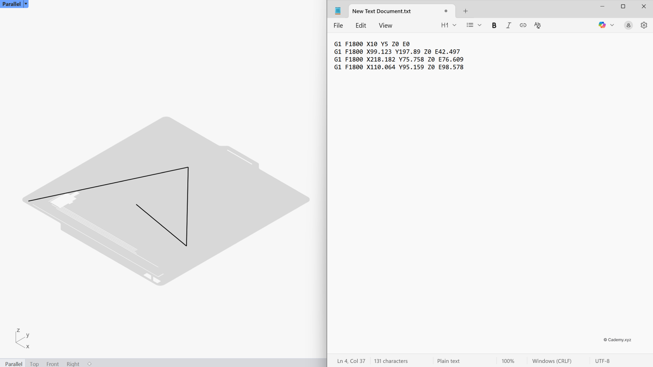Open the View menu

385,25
